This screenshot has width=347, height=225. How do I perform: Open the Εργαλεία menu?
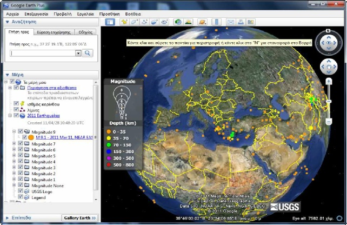(85, 14)
